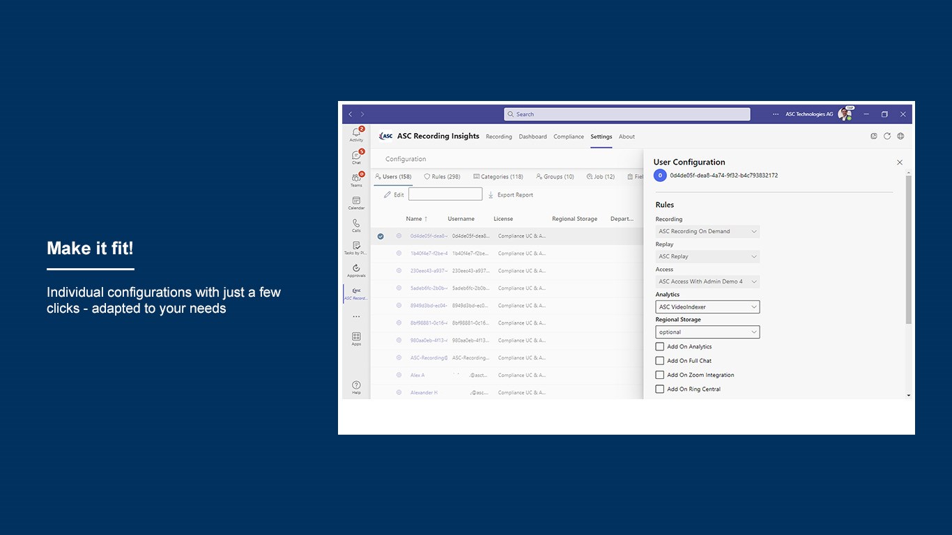
Task: Go back with the navigation arrow
Action: (x=350, y=114)
